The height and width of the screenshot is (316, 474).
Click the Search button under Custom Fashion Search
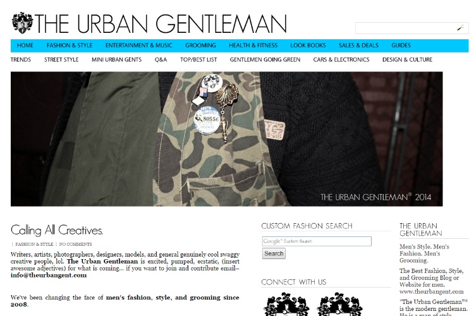point(274,253)
